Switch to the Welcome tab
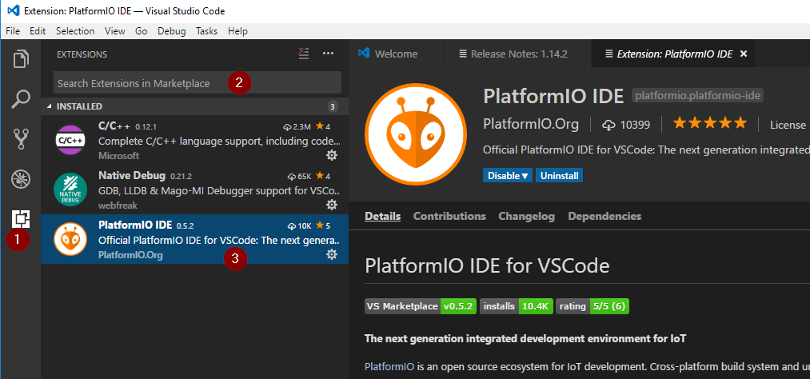The height and width of the screenshot is (379, 810). [397, 54]
